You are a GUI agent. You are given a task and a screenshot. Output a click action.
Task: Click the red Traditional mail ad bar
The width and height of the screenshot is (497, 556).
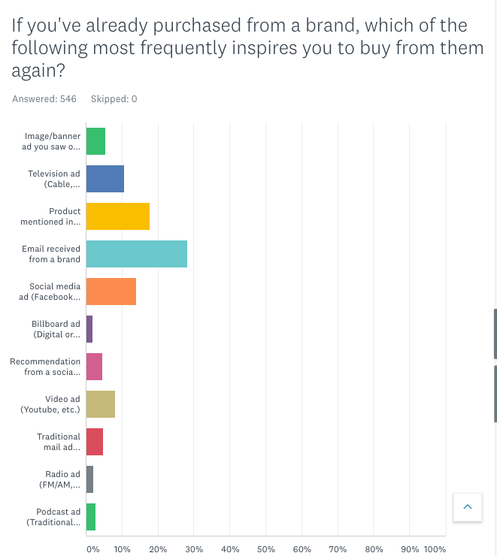point(95,442)
